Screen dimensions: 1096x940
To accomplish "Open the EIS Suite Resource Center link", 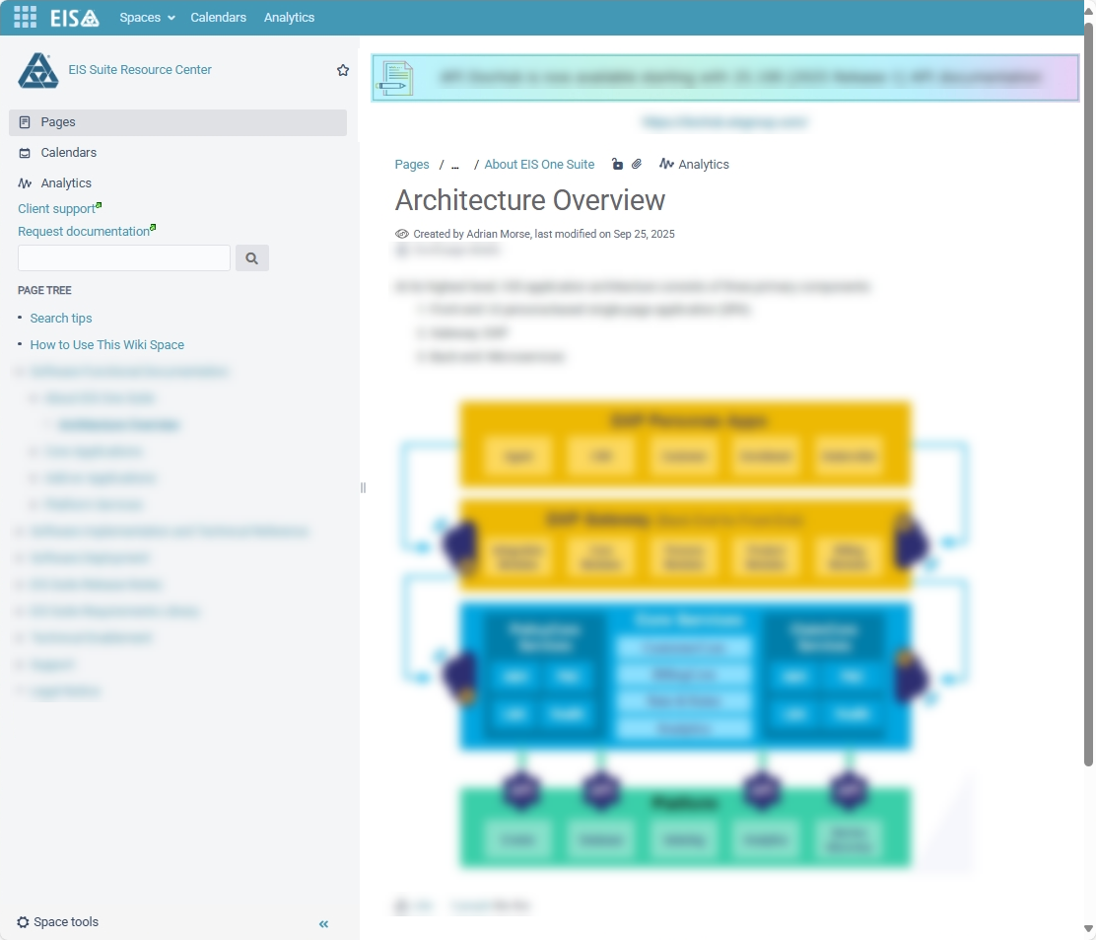I will [x=140, y=70].
